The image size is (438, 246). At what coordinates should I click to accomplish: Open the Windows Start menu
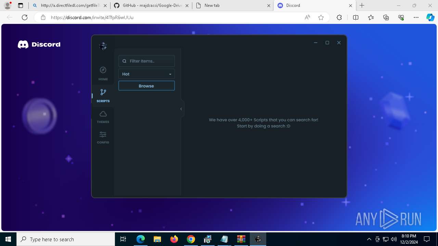coord(8,239)
